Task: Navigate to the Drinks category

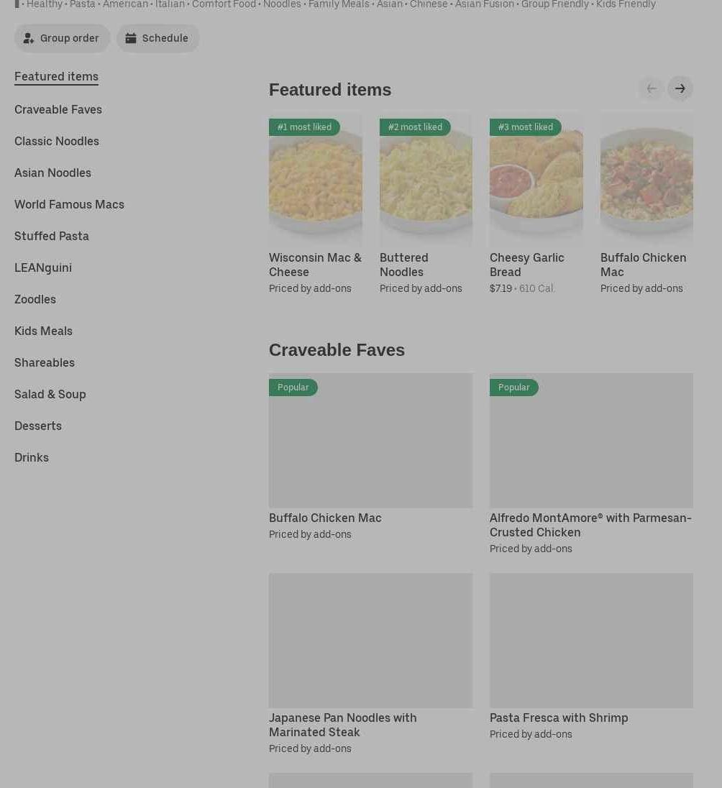Action: click(x=32, y=457)
